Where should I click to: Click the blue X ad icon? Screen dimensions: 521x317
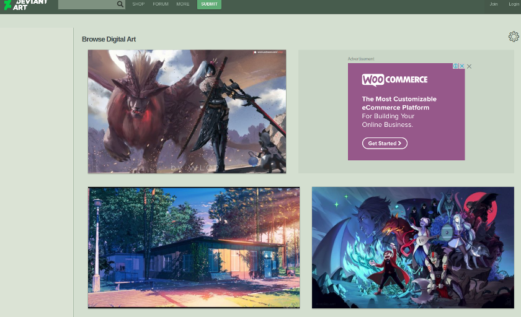pos(461,66)
